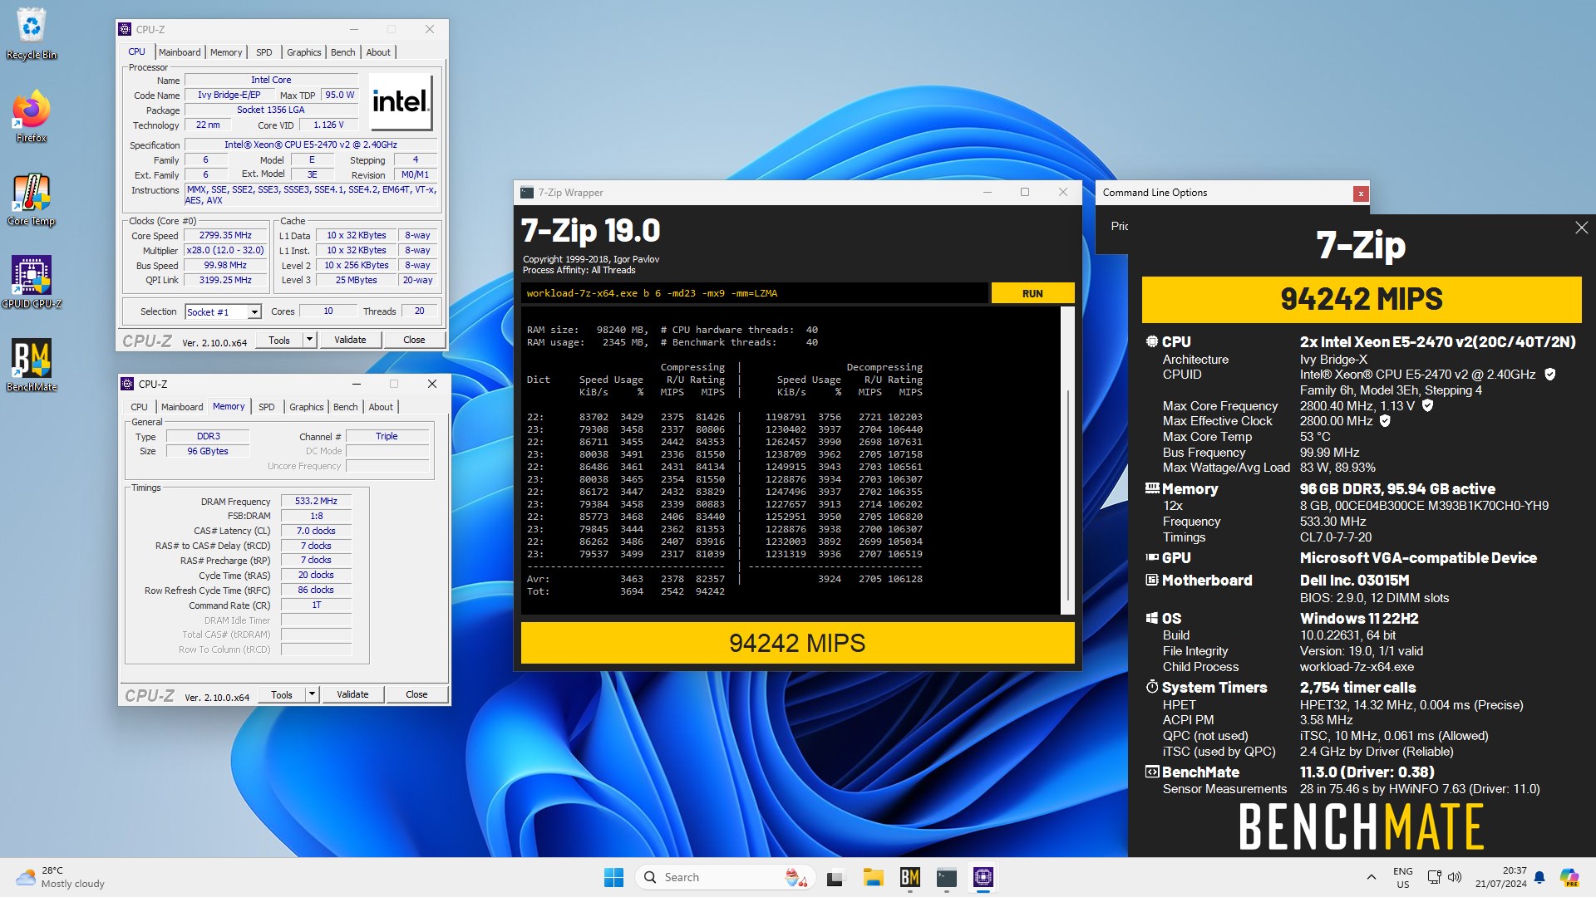1596x897 pixels.
Task: Open Bench tab in lower CPU-Z window
Action: tap(346, 407)
